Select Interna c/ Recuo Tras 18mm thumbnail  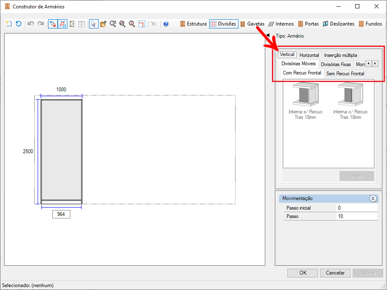350,101
